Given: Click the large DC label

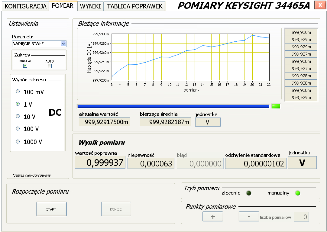Looking at the screenshot, I should coord(55,113).
